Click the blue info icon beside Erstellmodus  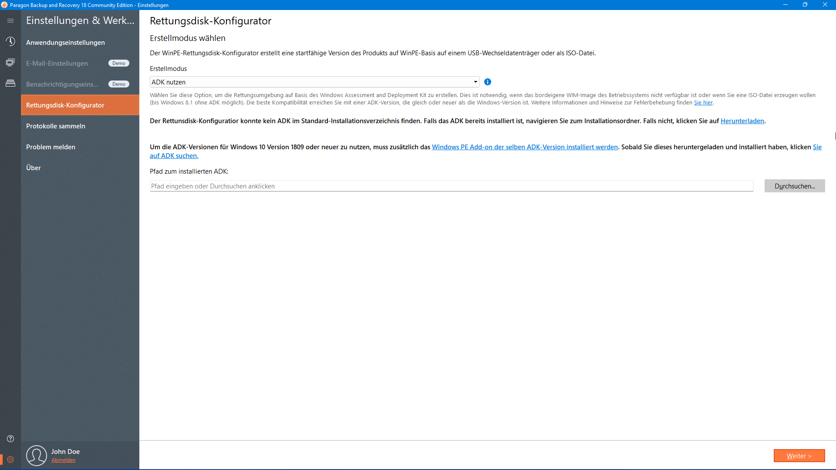[x=488, y=82]
